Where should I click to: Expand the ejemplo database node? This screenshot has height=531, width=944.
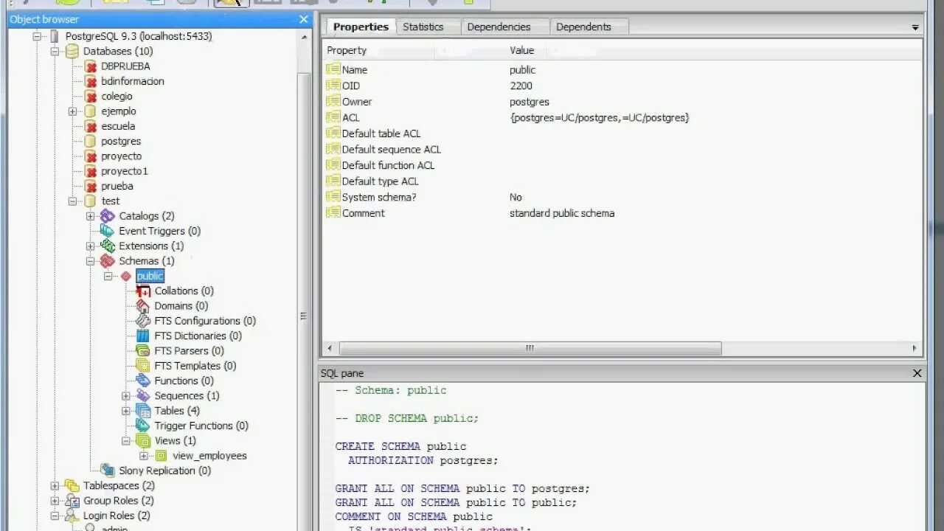coord(72,111)
